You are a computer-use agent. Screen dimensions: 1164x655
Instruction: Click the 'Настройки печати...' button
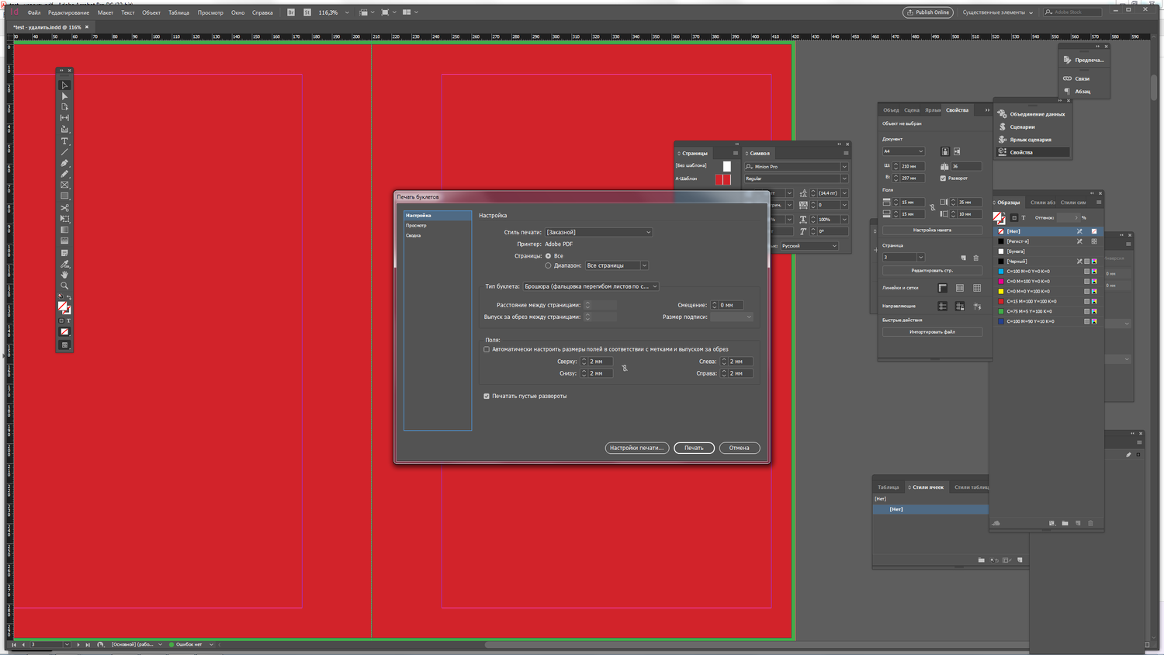pos(636,448)
